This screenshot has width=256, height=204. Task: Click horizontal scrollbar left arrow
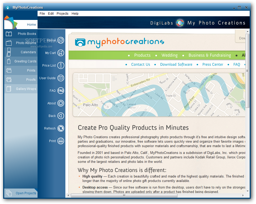click(68, 195)
